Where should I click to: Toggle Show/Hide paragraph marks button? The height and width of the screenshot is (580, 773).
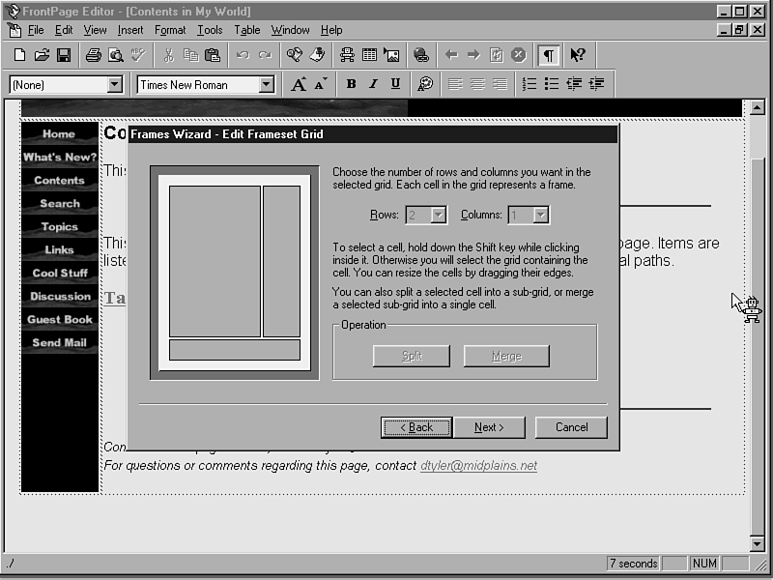(549, 55)
